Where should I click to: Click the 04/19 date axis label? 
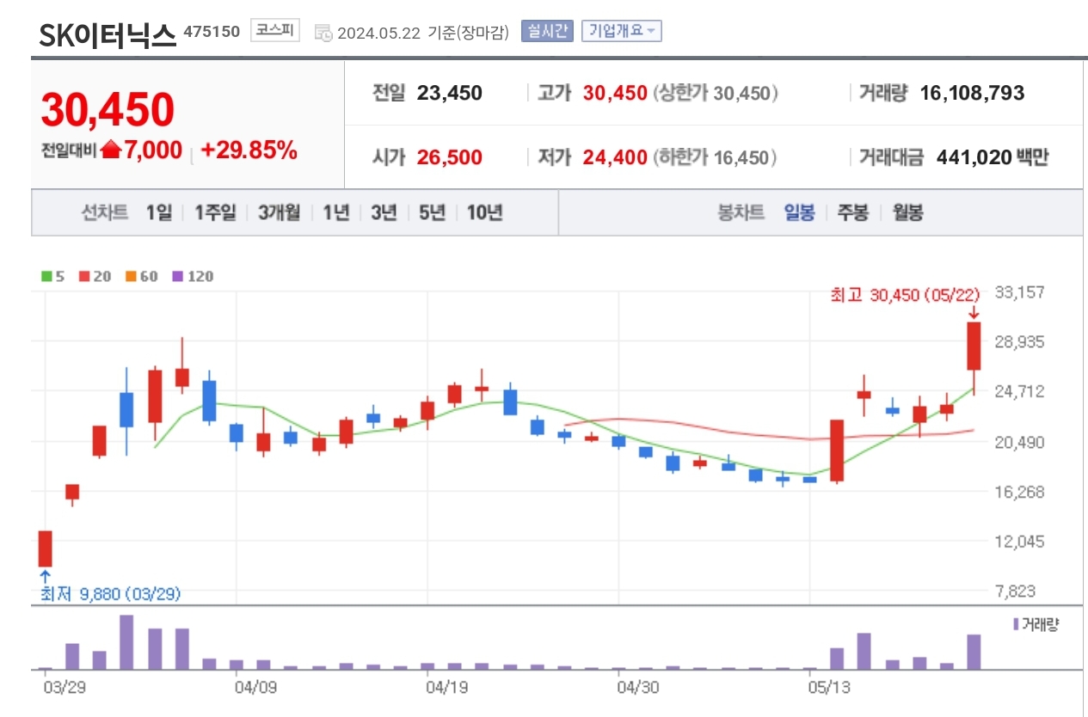446,688
